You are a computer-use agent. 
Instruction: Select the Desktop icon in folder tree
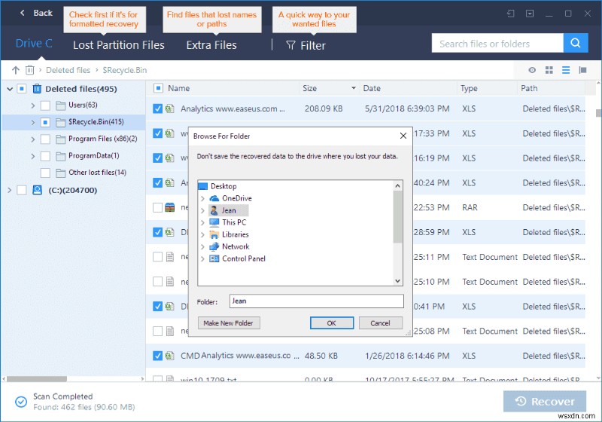tap(202, 186)
